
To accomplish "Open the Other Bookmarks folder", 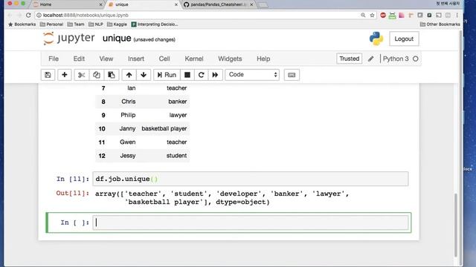I will pos(440,24).
